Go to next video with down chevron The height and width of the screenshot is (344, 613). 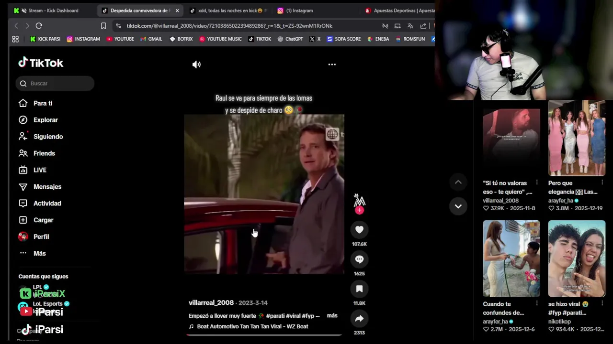[x=458, y=206]
